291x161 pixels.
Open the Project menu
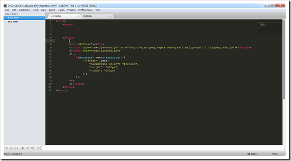pos(71,10)
